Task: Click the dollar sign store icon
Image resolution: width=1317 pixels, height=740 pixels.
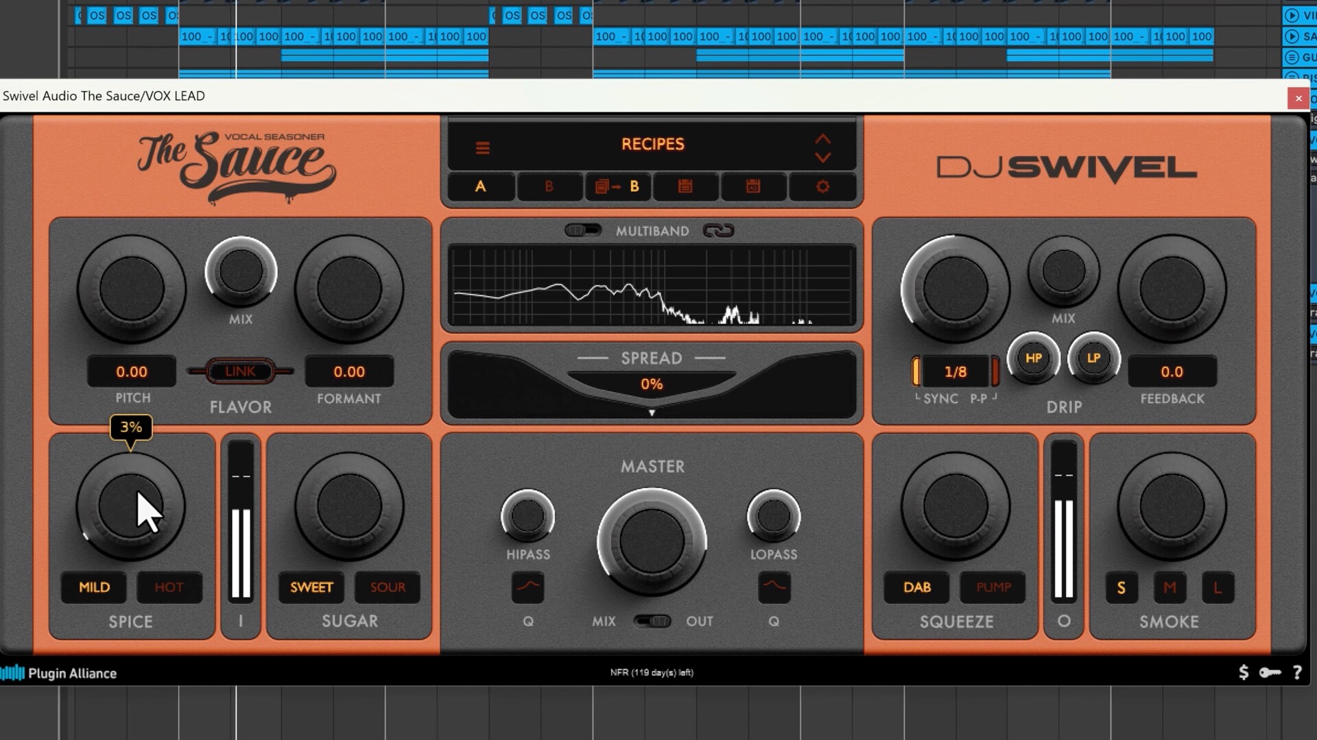Action: pos(1244,672)
